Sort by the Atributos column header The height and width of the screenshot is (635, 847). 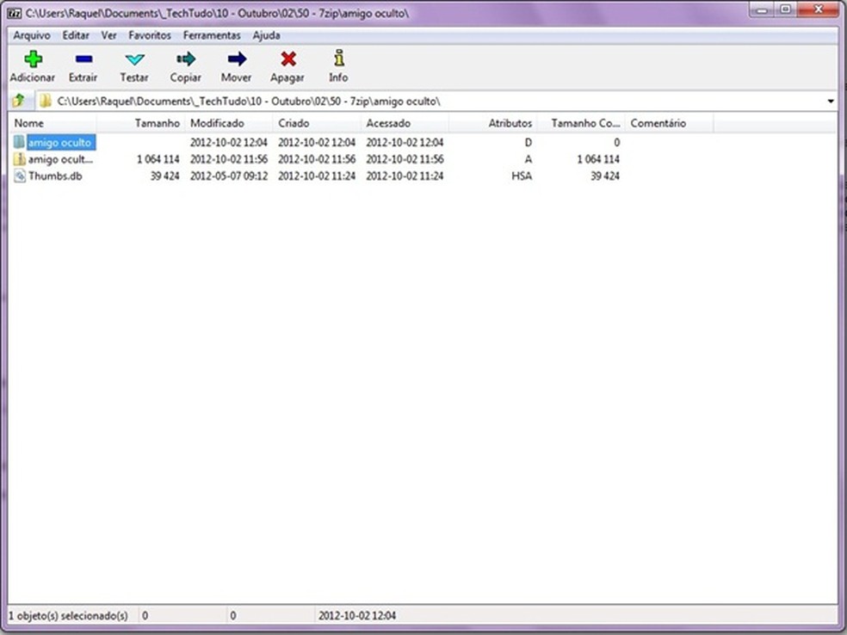[493, 123]
